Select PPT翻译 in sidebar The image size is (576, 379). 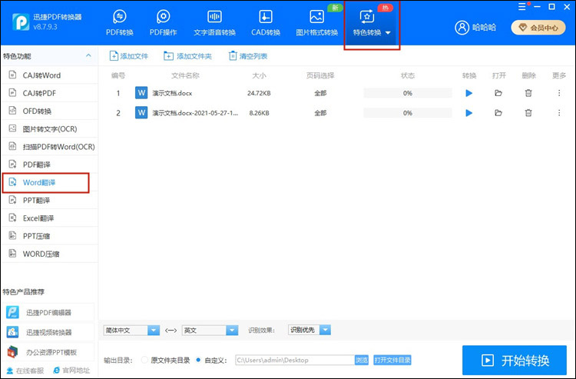click(49, 201)
